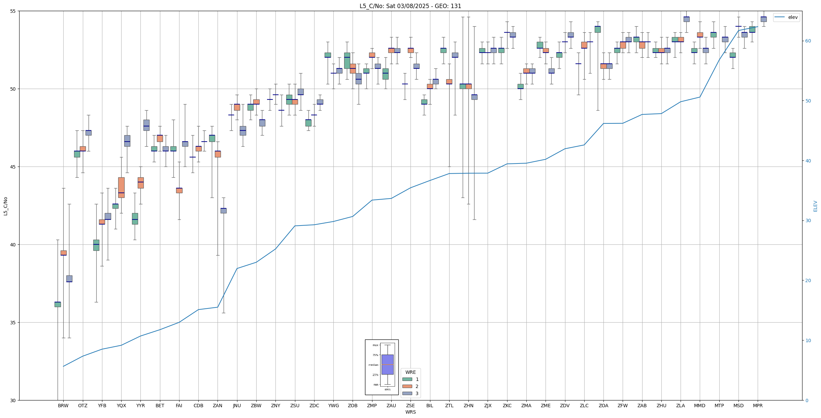Image resolution: width=821 pixels, height=418 pixels.
Task: Click the blue-gray WRE 3 legend swatch
Action: 407,393
